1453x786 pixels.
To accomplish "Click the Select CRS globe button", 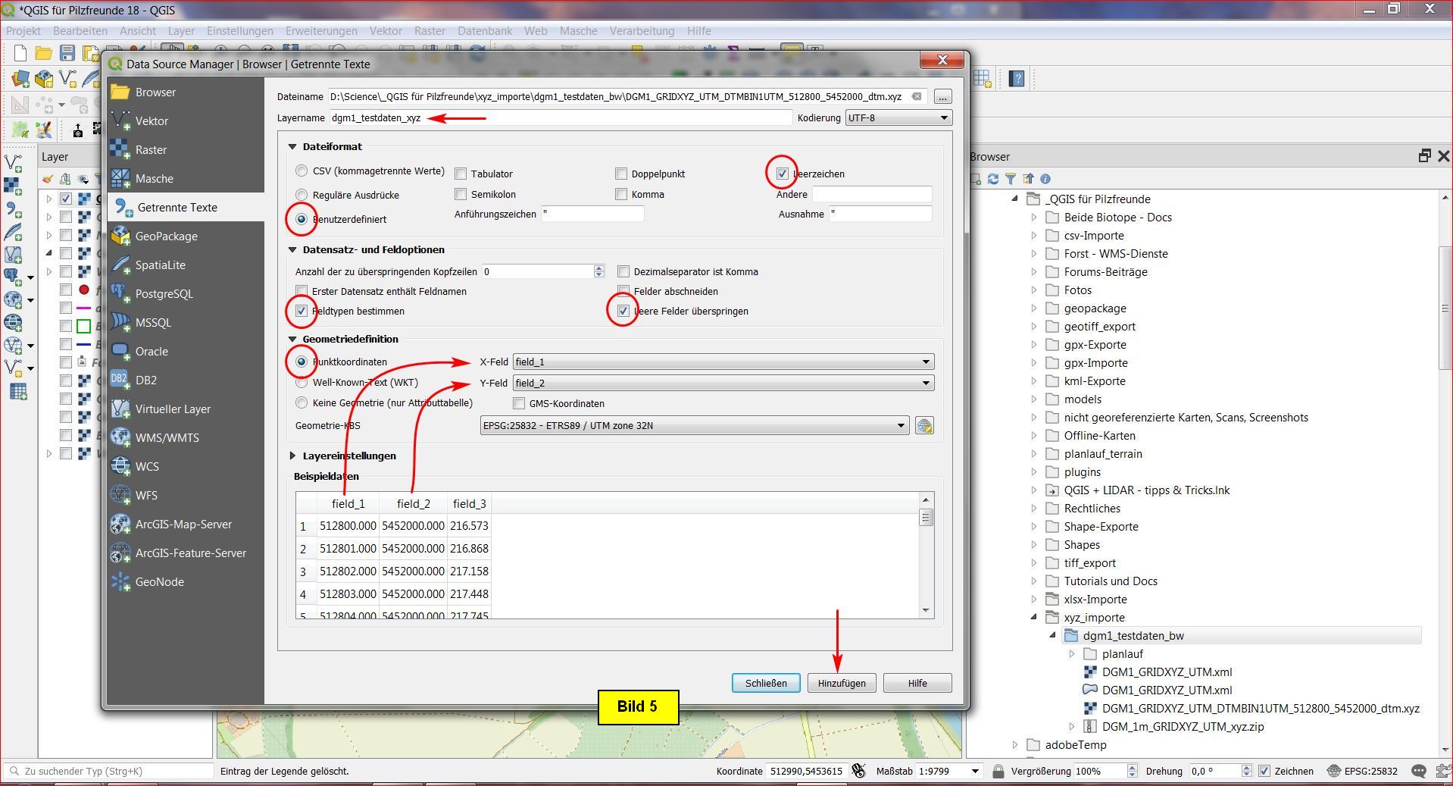I will [x=923, y=426].
